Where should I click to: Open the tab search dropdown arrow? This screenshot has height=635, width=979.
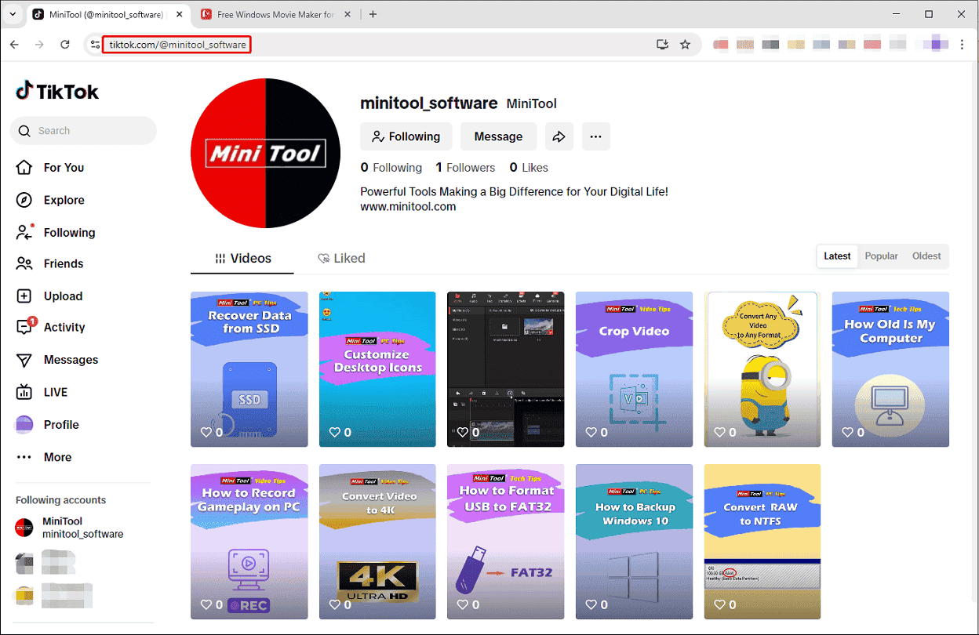13,14
